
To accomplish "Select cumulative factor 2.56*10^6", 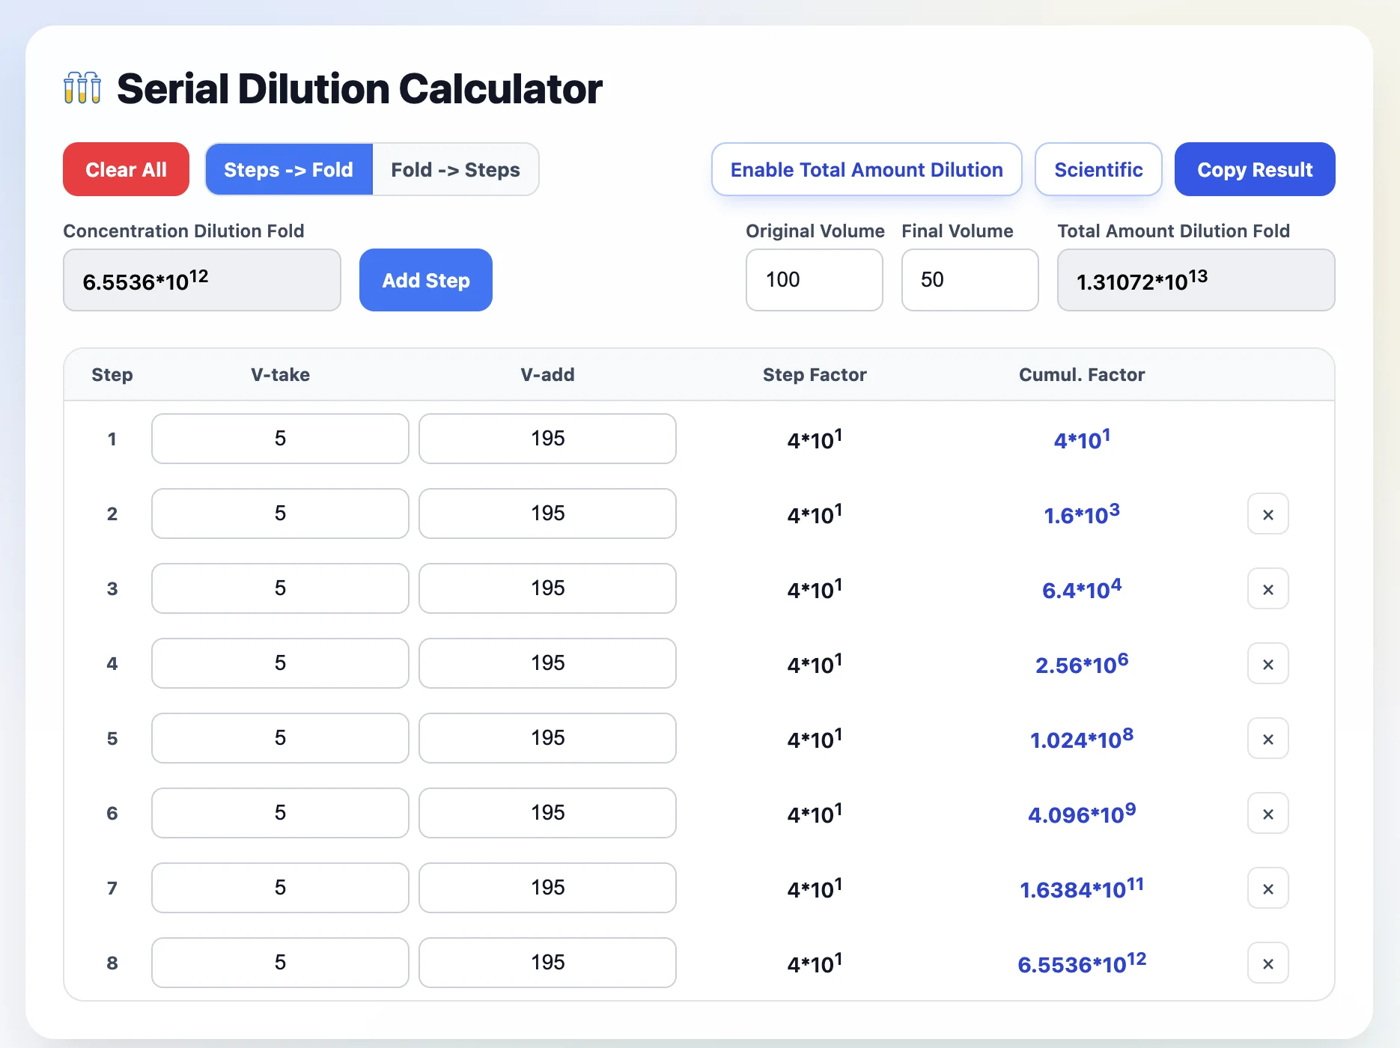I will [1082, 664].
